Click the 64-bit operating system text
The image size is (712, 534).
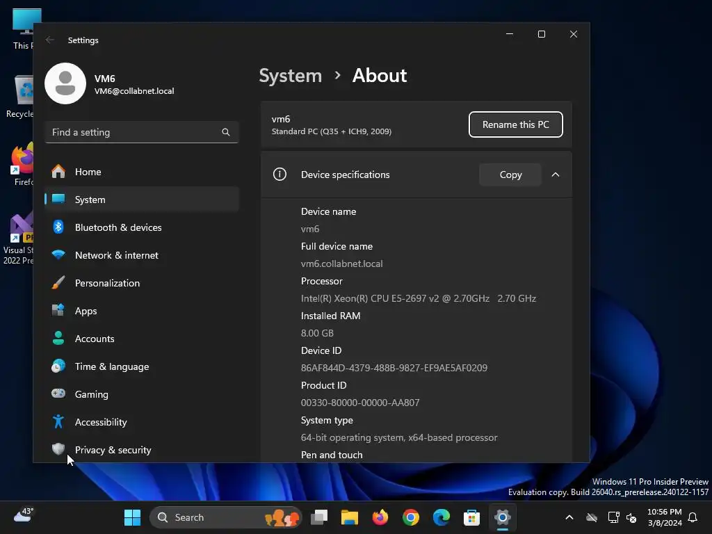coord(398,438)
